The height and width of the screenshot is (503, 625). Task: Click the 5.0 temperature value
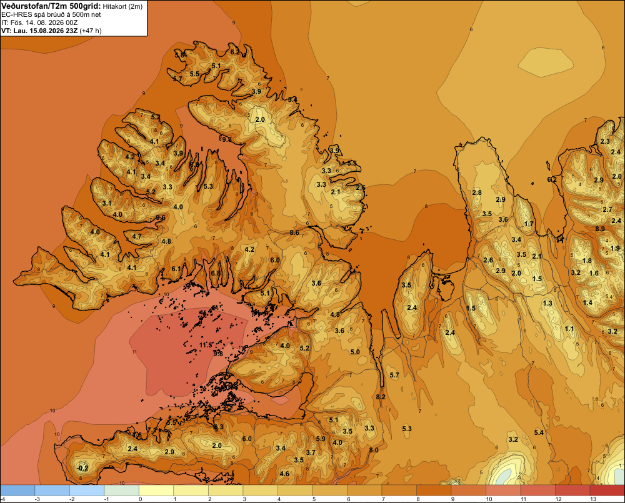pos(355,352)
